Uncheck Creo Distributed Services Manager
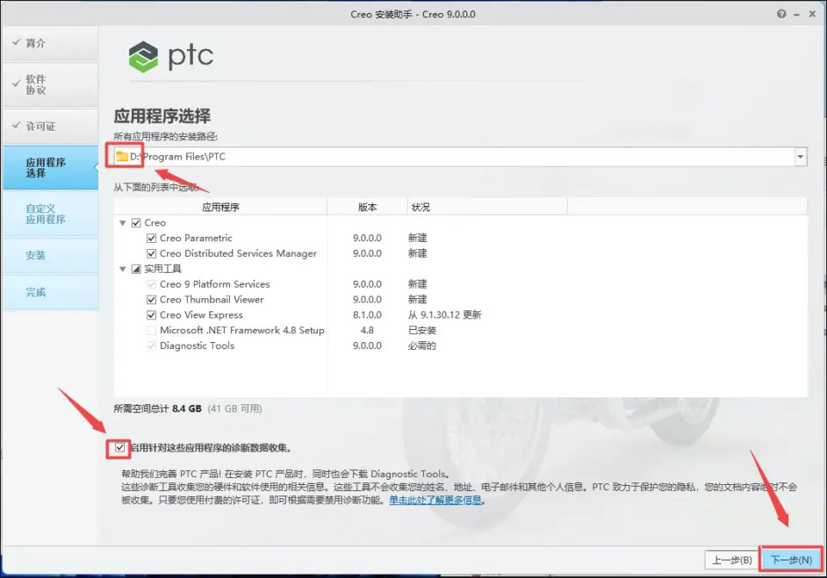 click(151, 253)
